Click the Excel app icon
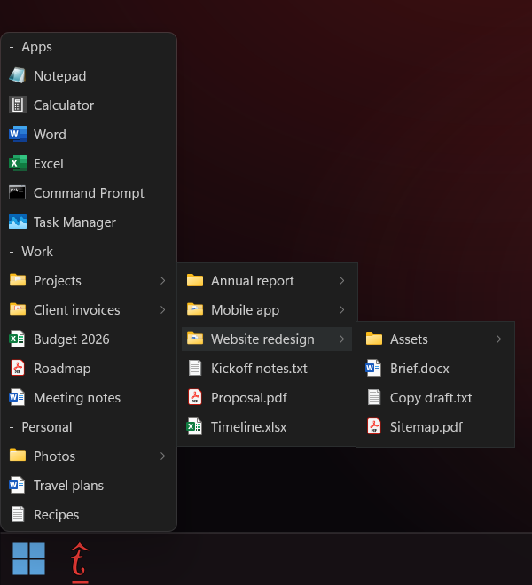 tap(18, 163)
